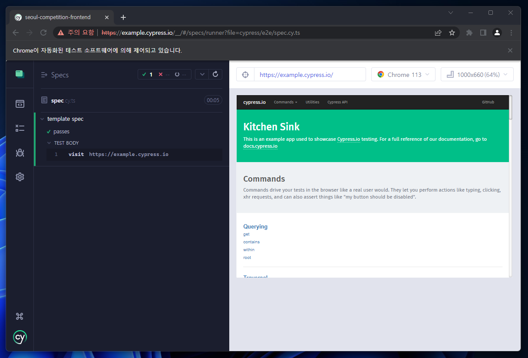Activate the selector playground crosshair icon
528x358 pixels.
[245, 74]
